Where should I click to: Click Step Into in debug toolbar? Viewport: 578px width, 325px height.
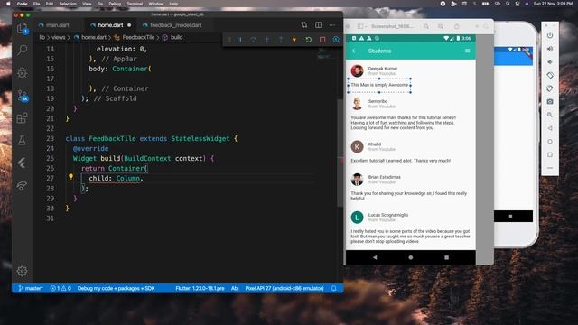click(267, 40)
